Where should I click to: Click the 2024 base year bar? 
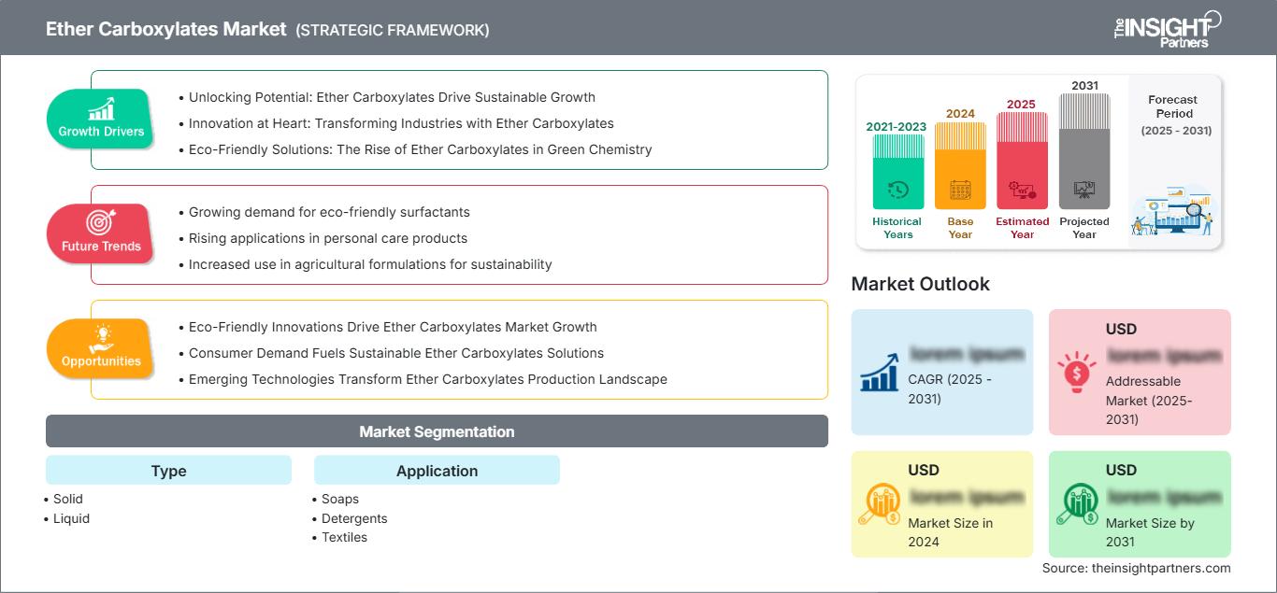(960, 165)
